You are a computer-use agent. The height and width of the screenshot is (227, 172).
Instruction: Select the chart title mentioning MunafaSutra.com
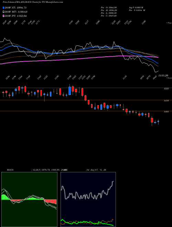pos(33,2)
